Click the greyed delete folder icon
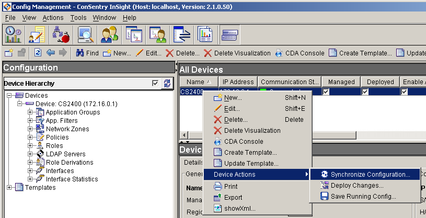Screen dimensions: 426x218 (x=21, y=53)
